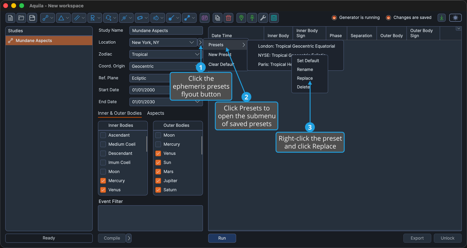Image resolution: width=467 pixels, height=248 pixels.
Task: Select Mundane Aspects in Studies list
Action: 49,41
